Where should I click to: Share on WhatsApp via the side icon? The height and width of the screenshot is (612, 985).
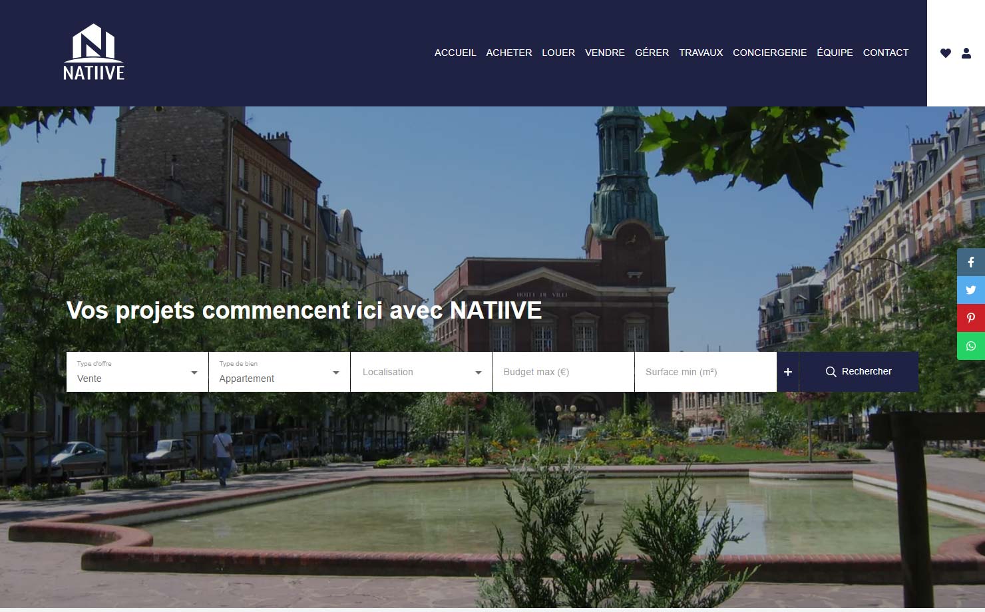971,346
